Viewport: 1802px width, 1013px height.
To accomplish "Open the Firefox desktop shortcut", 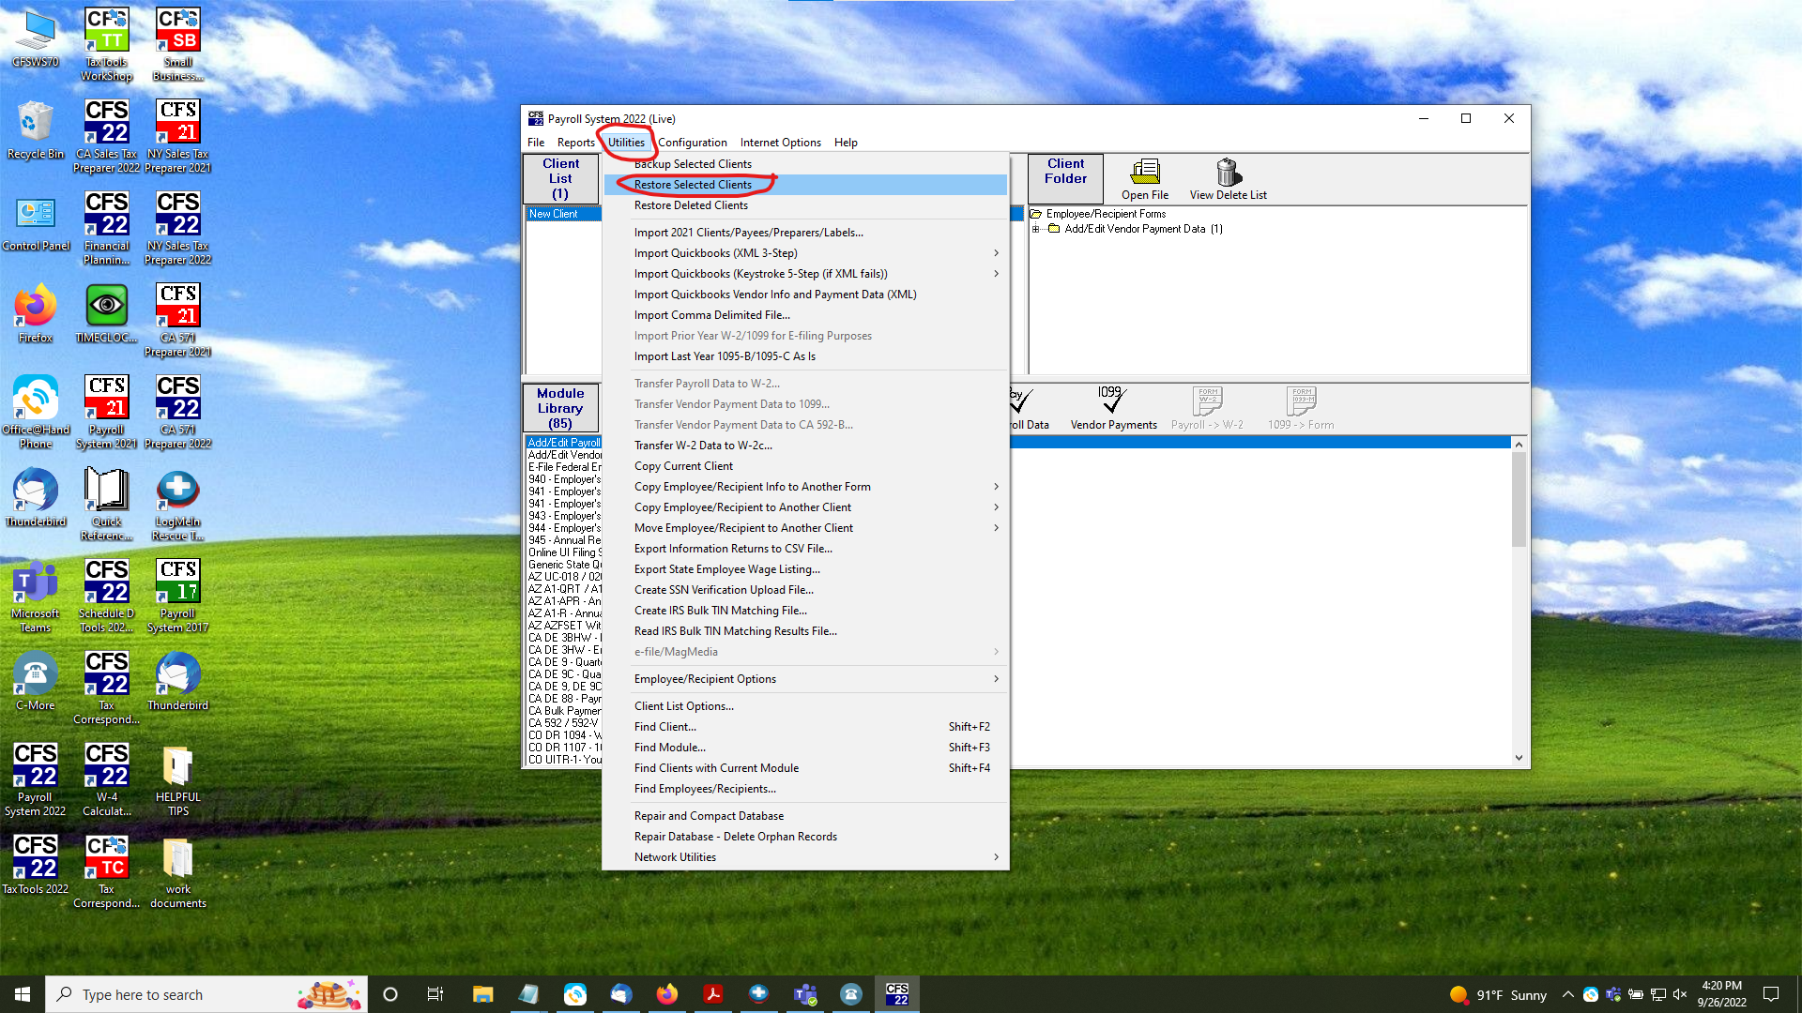I will [x=36, y=314].
